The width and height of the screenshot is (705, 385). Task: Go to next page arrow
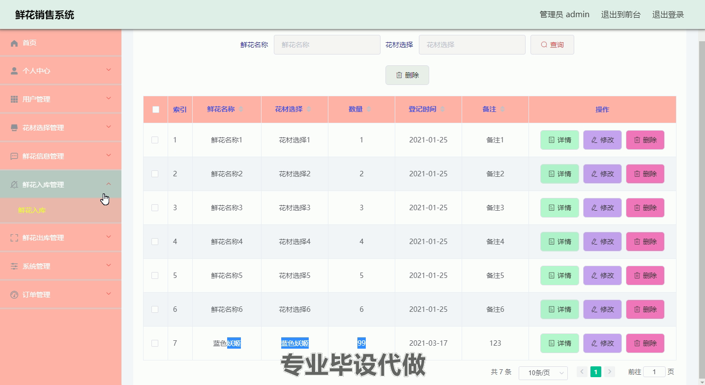(610, 372)
